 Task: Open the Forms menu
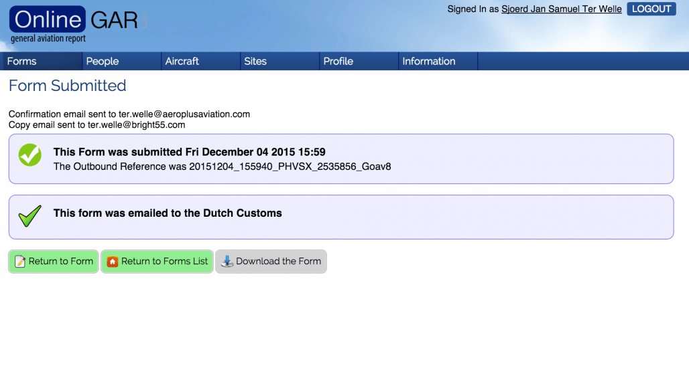click(x=22, y=61)
